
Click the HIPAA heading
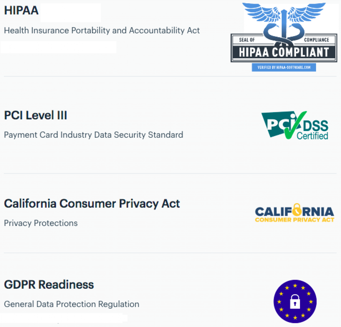pos(21,10)
